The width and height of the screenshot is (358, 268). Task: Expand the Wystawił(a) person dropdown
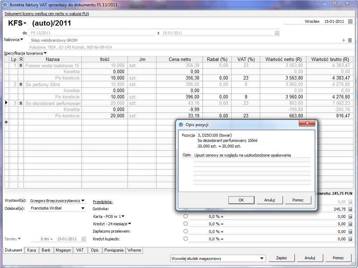(83, 201)
